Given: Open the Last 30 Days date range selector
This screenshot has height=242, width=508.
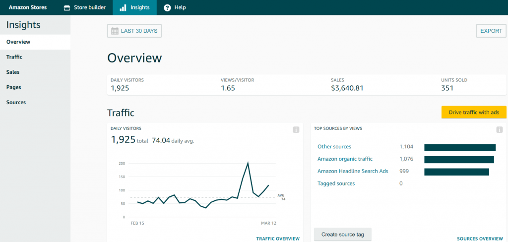Looking at the screenshot, I should 134,31.
